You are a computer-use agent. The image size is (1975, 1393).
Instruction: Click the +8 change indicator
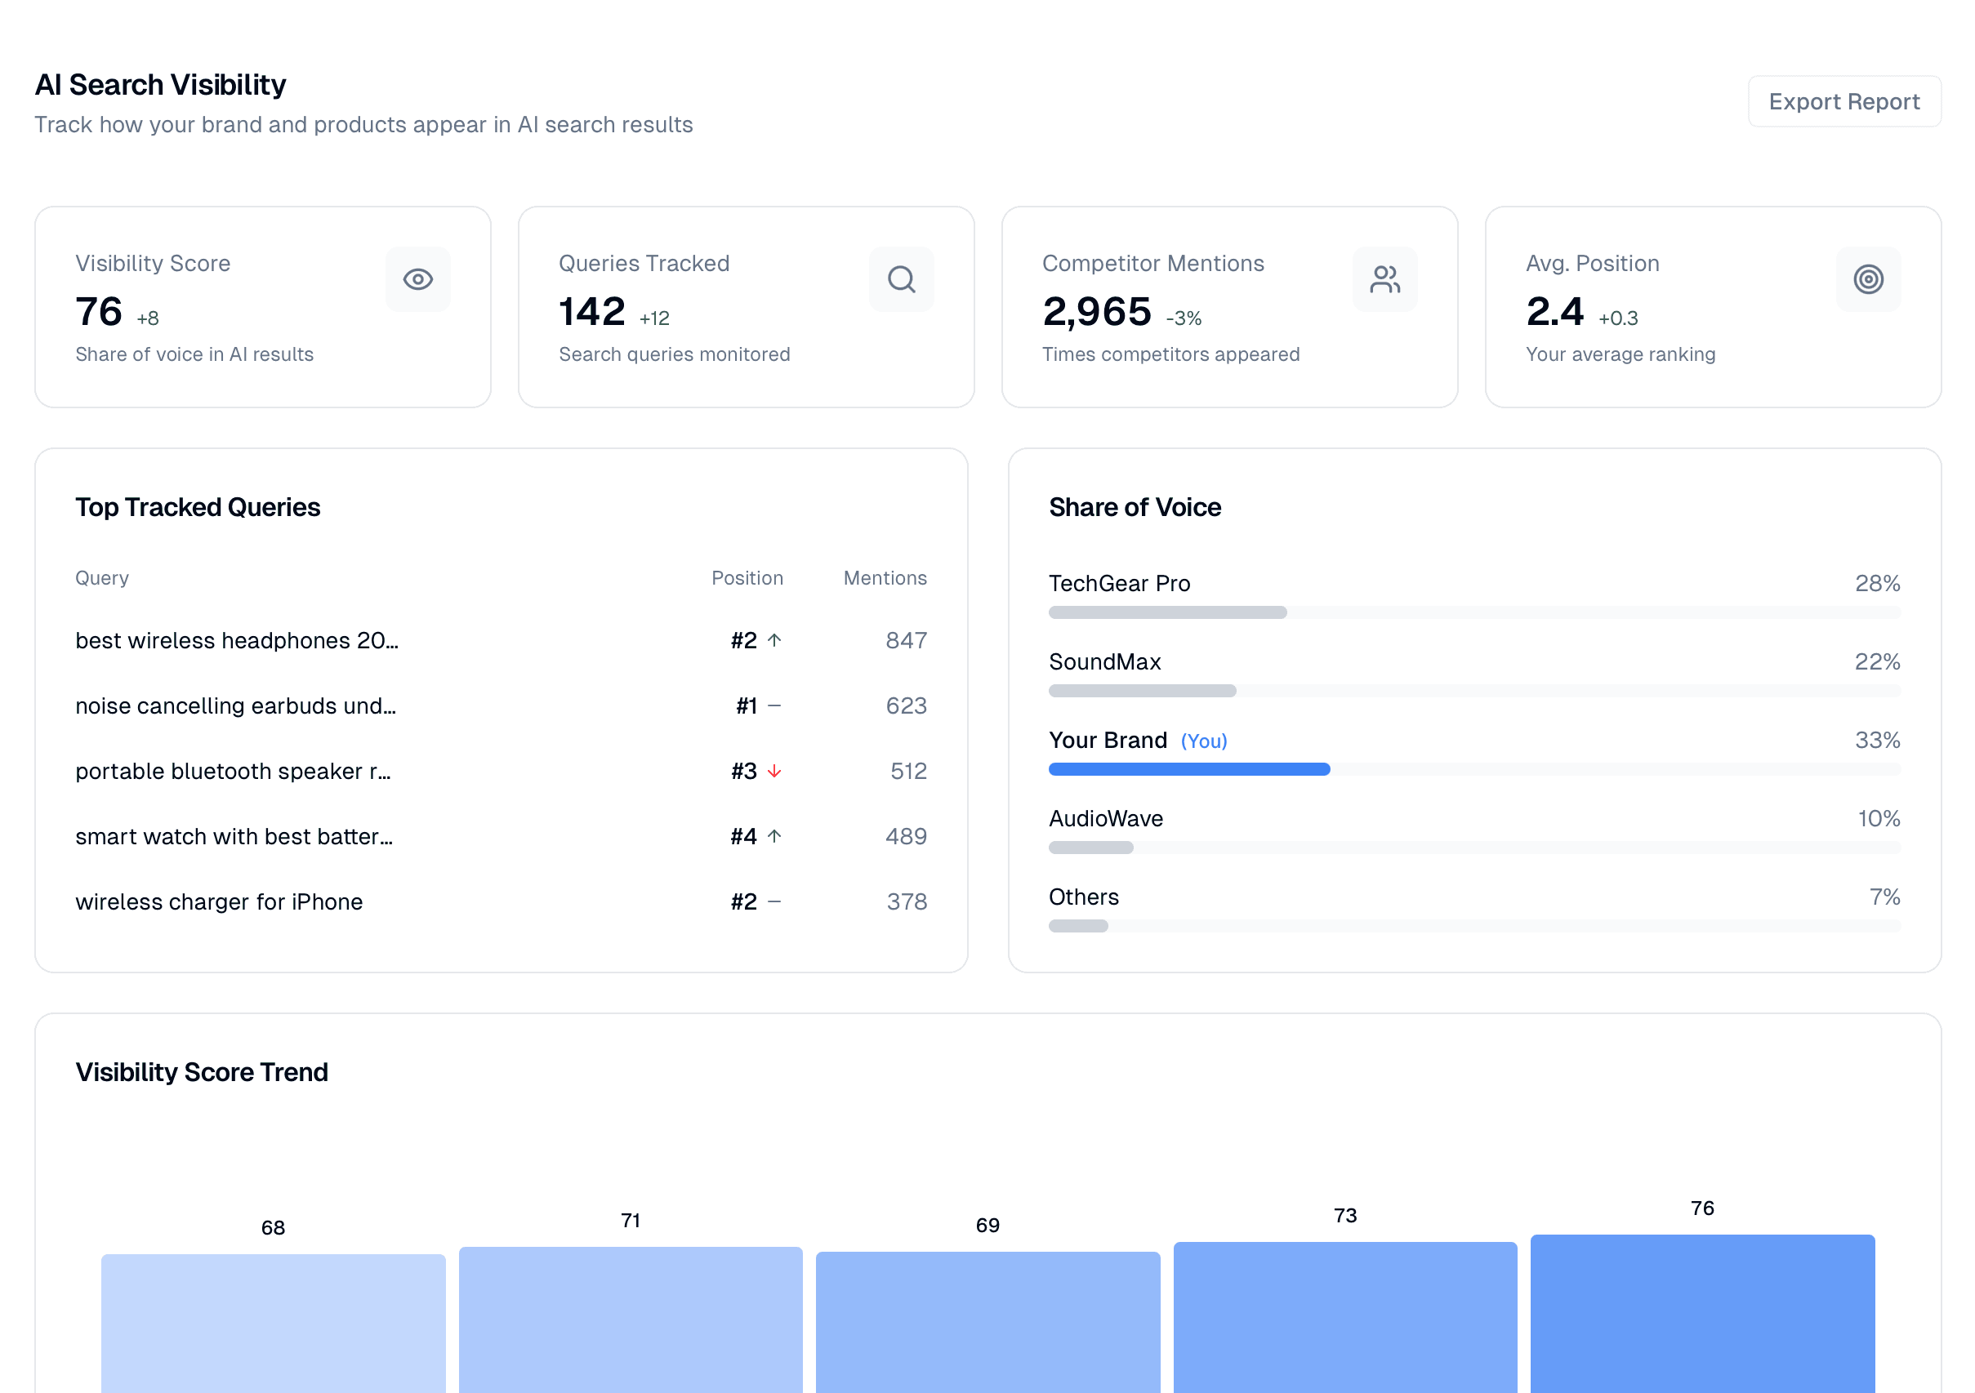point(148,318)
